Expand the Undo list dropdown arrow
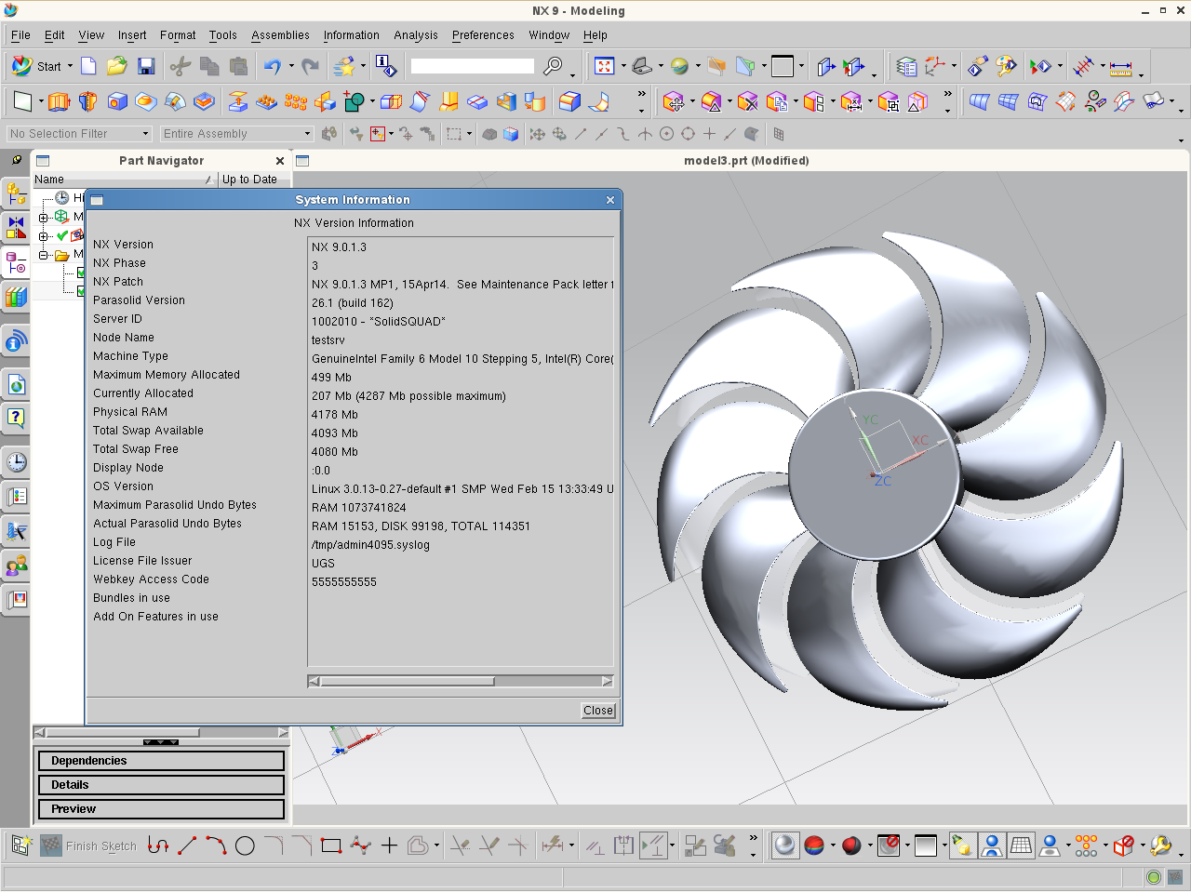Screen dimensions: 1191x892 click(291, 66)
